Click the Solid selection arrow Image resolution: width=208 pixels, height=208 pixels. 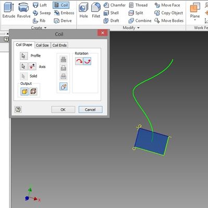pyautogui.click(x=23, y=76)
